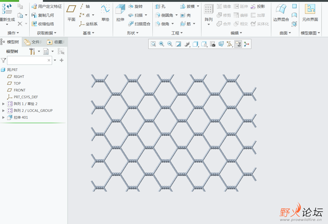
Task: Click the model tree filter funnel icon
Action: coord(3,60)
